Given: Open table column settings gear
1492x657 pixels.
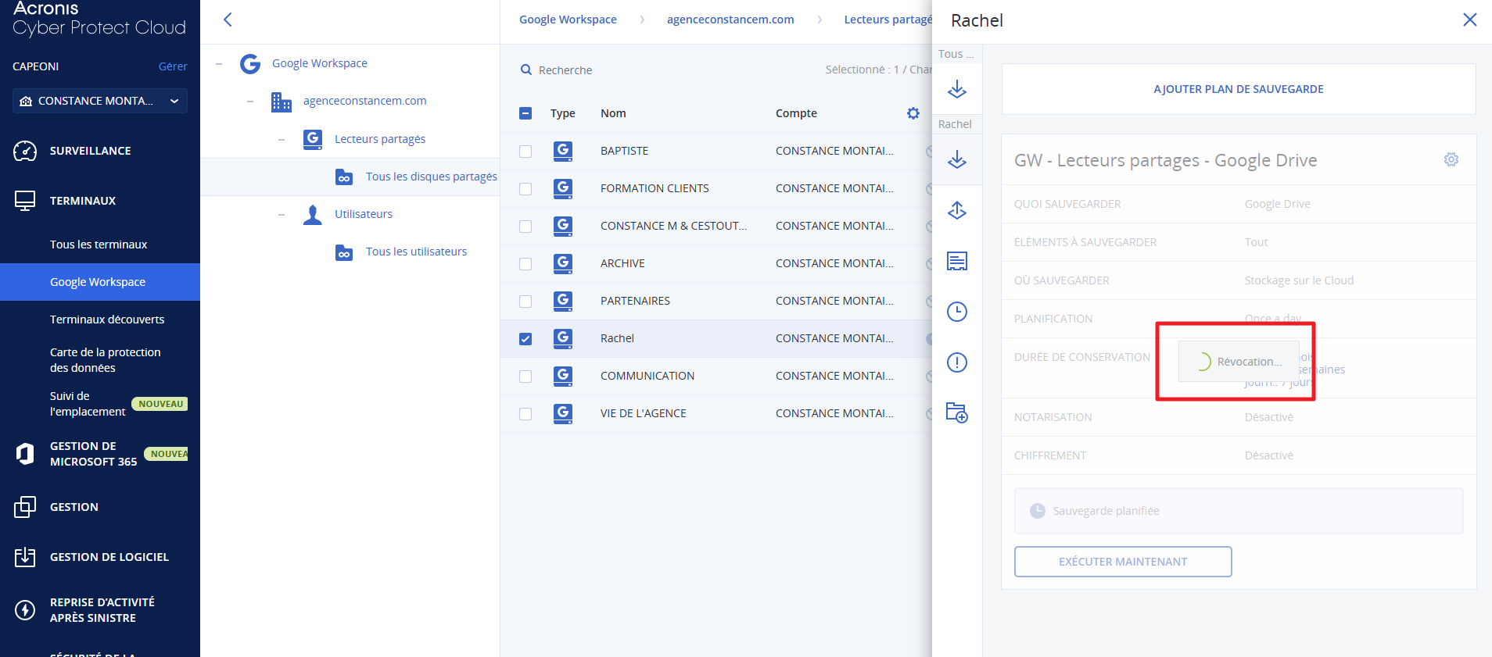Looking at the screenshot, I should (x=913, y=113).
